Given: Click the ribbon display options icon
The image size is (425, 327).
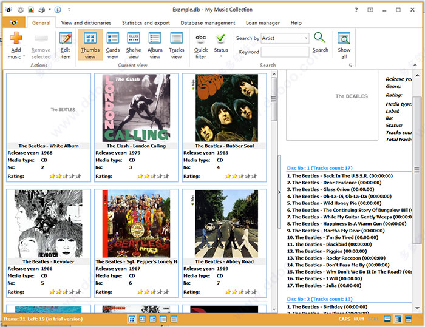Looking at the screenshot, I should point(370,10).
